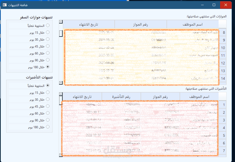Click the passports table scrollbar thumb
Screen dimensions: 235x162
pos(61,33)
